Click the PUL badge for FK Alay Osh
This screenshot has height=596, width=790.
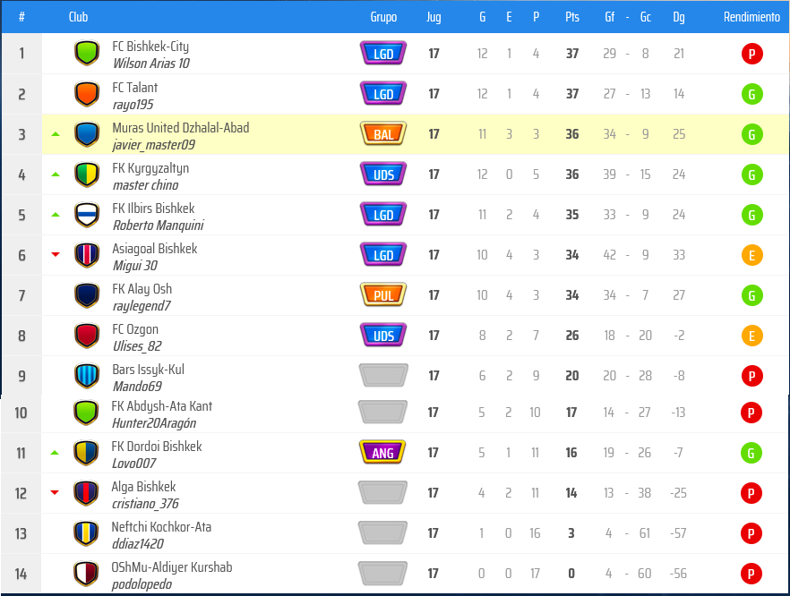(383, 295)
